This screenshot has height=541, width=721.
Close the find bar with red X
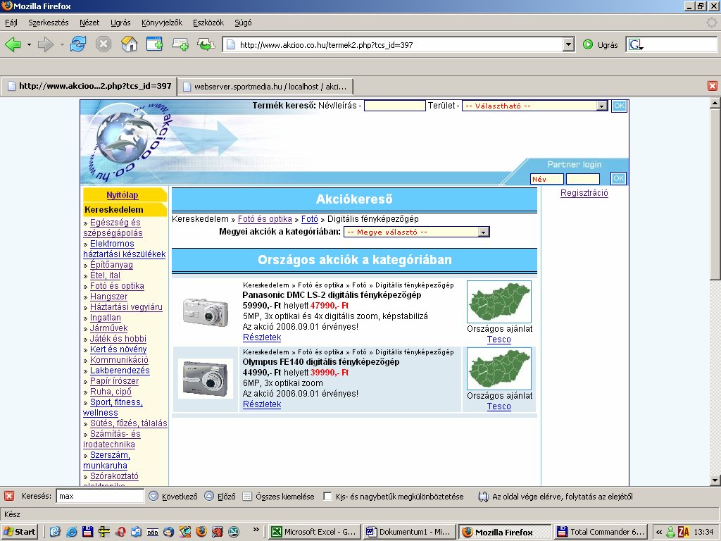[x=8, y=496]
